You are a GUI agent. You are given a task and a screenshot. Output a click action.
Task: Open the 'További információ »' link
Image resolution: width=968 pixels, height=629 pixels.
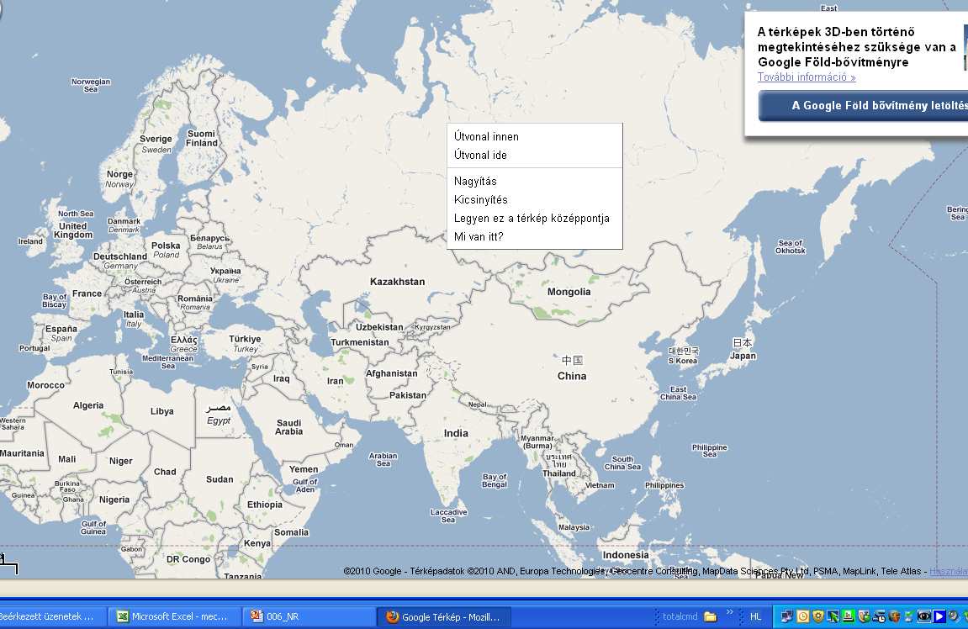(807, 77)
